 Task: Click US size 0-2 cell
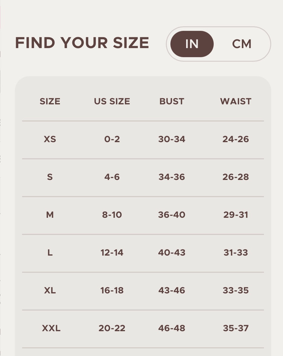(112, 139)
